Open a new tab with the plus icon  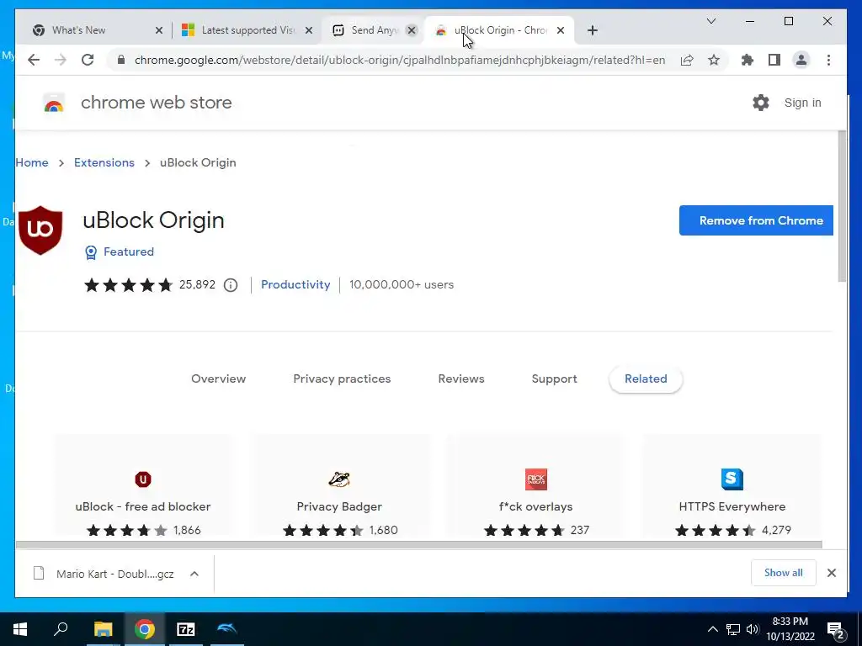(592, 30)
